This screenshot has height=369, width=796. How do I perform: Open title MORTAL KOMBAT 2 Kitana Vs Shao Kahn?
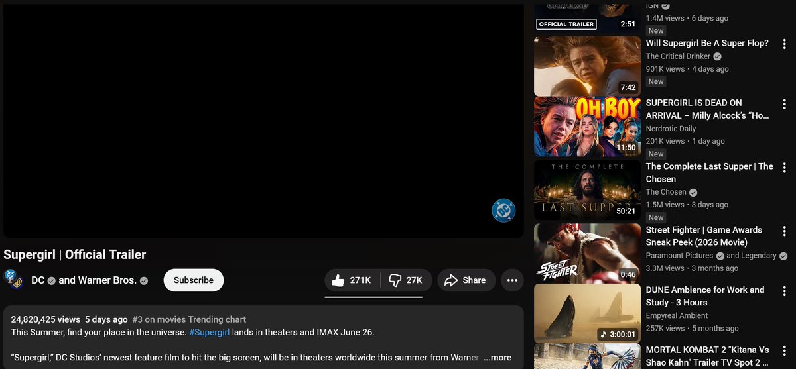pyautogui.click(x=707, y=356)
